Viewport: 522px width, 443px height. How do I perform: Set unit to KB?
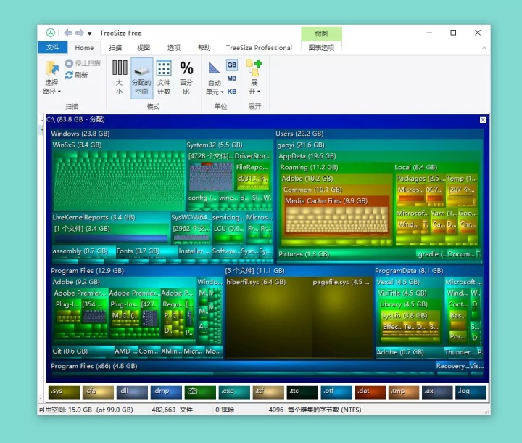(x=232, y=92)
